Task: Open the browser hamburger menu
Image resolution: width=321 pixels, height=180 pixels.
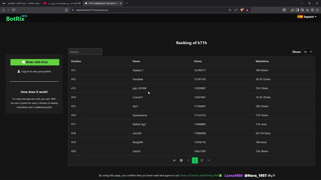Action: click(x=317, y=10)
